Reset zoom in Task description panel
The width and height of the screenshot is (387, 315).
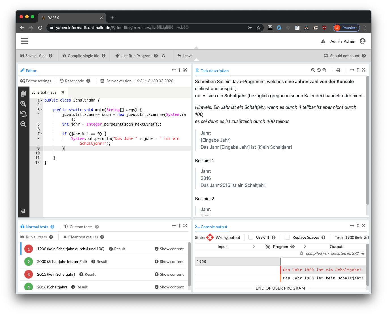(319, 70)
